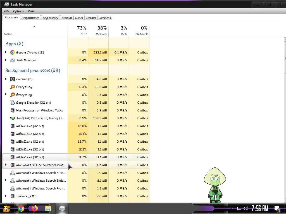
Task: Switch to the Startup tab
Action: click(x=66, y=18)
